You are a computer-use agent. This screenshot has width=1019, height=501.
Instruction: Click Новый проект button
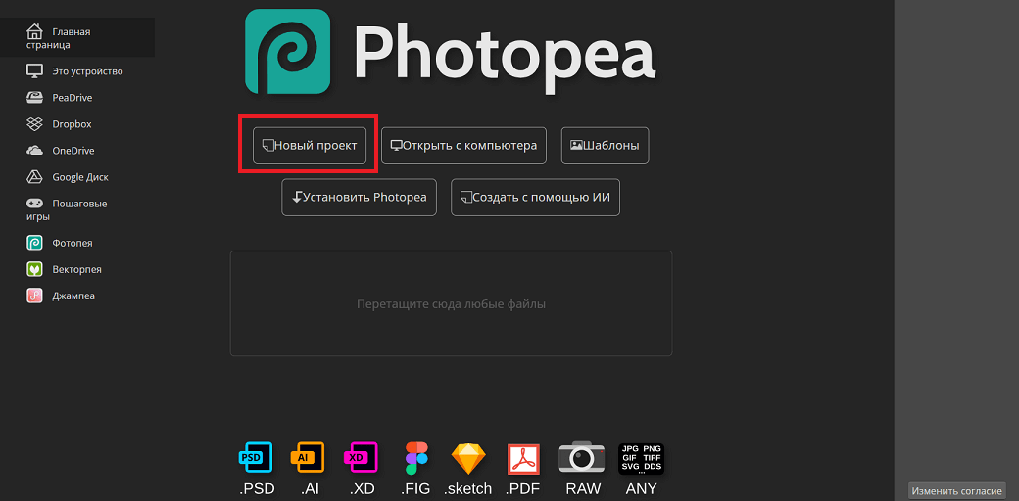click(x=310, y=146)
